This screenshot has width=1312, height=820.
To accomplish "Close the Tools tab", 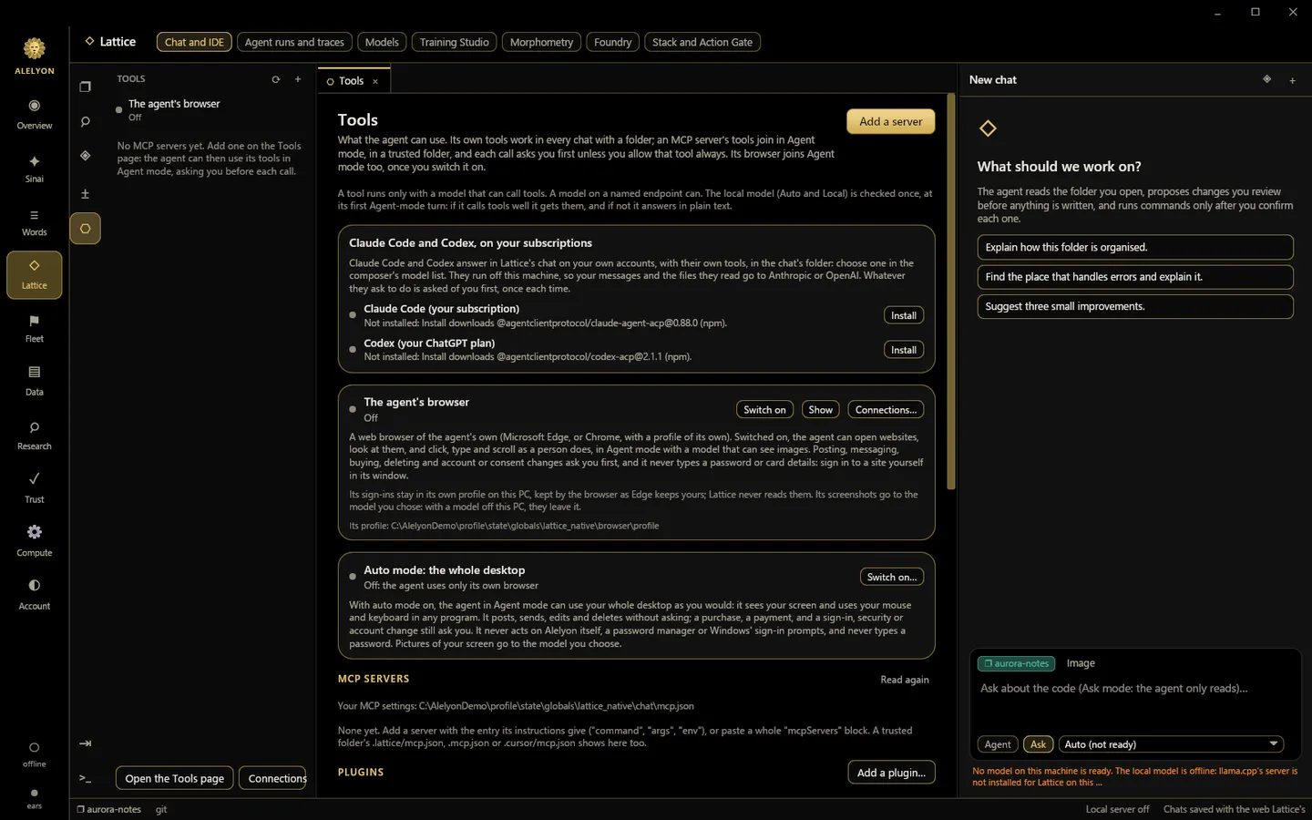I will 375,81.
